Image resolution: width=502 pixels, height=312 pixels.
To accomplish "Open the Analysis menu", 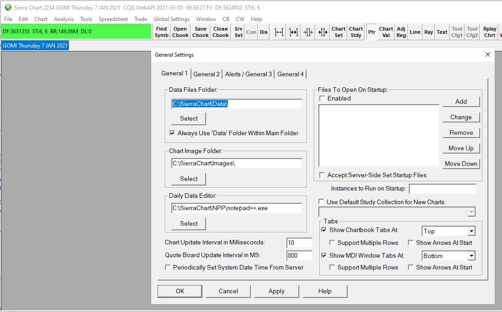I will point(63,19).
